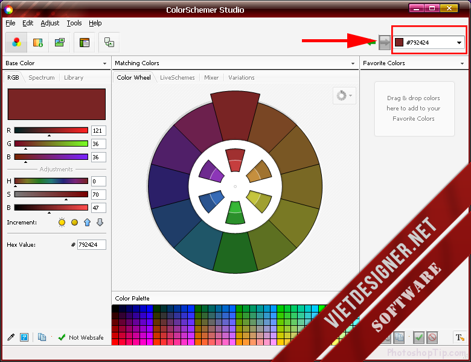Expand the Matching Colors panel dropdown arrow
This screenshot has width=471, height=362.
pyautogui.click(x=353, y=63)
